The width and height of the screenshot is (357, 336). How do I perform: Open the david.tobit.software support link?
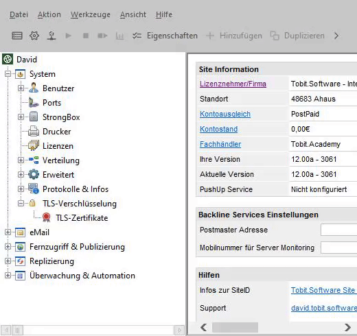pos(323,308)
